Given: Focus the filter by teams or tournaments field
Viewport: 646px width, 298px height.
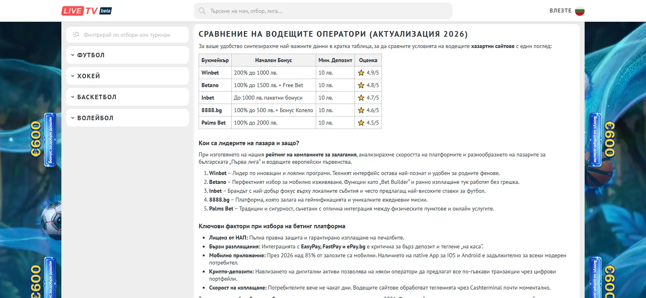Looking at the screenshot, I should point(128,35).
